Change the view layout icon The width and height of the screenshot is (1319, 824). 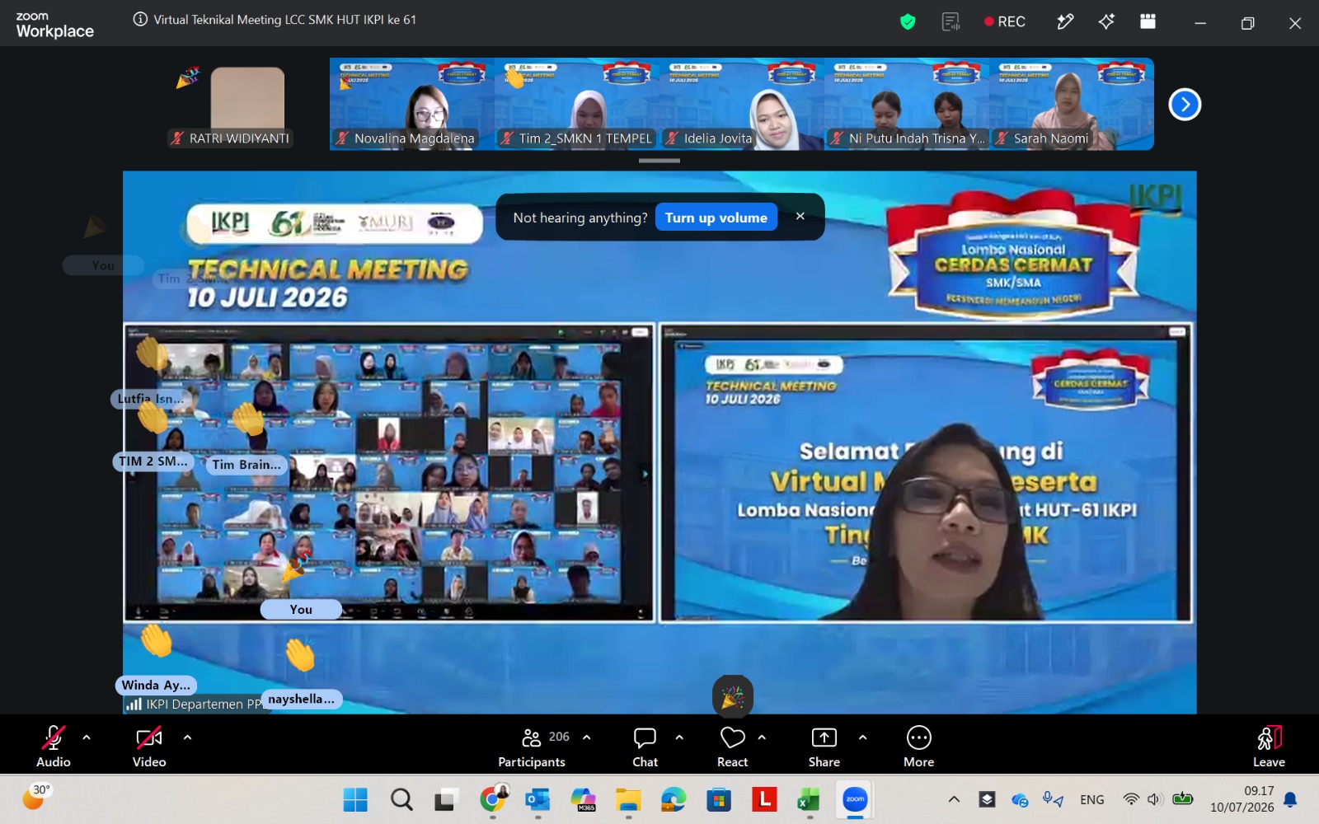point(1148,22)
